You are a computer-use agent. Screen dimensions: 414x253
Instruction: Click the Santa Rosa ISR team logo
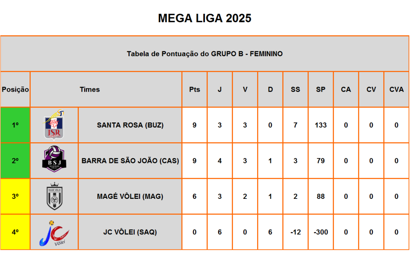coord(54,125)
